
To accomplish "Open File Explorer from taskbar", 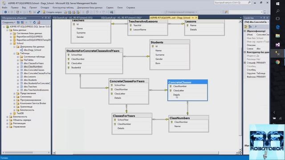I will coord(277,36).
